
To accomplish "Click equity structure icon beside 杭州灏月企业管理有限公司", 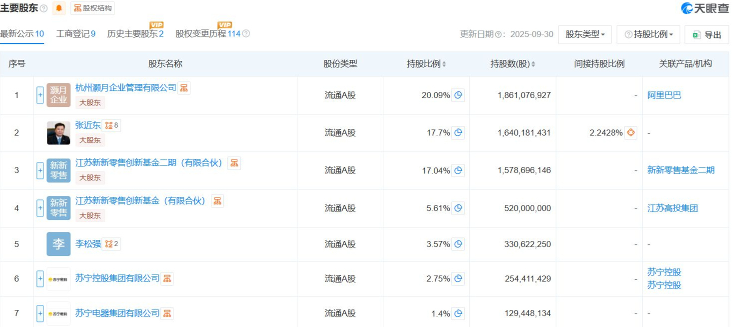I will point(184,88).
